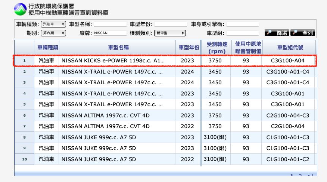Viewport: 327px width, 182px height.
Task: Focus the 車身或引擎碼 input field
Action: (243, 24)
